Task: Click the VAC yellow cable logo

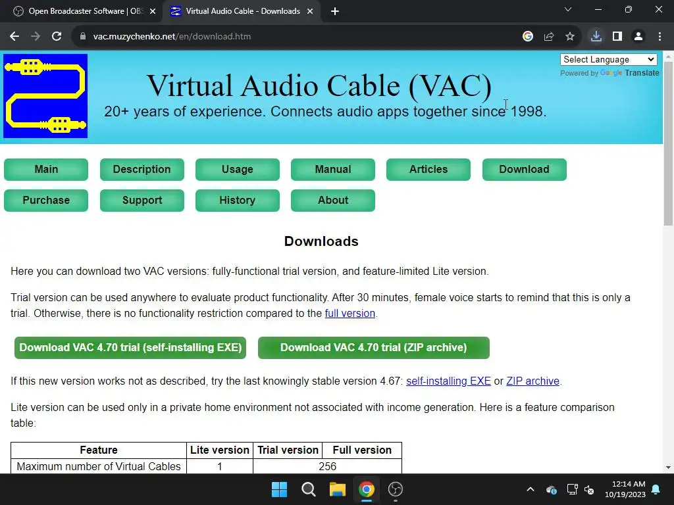Action: 45,96
